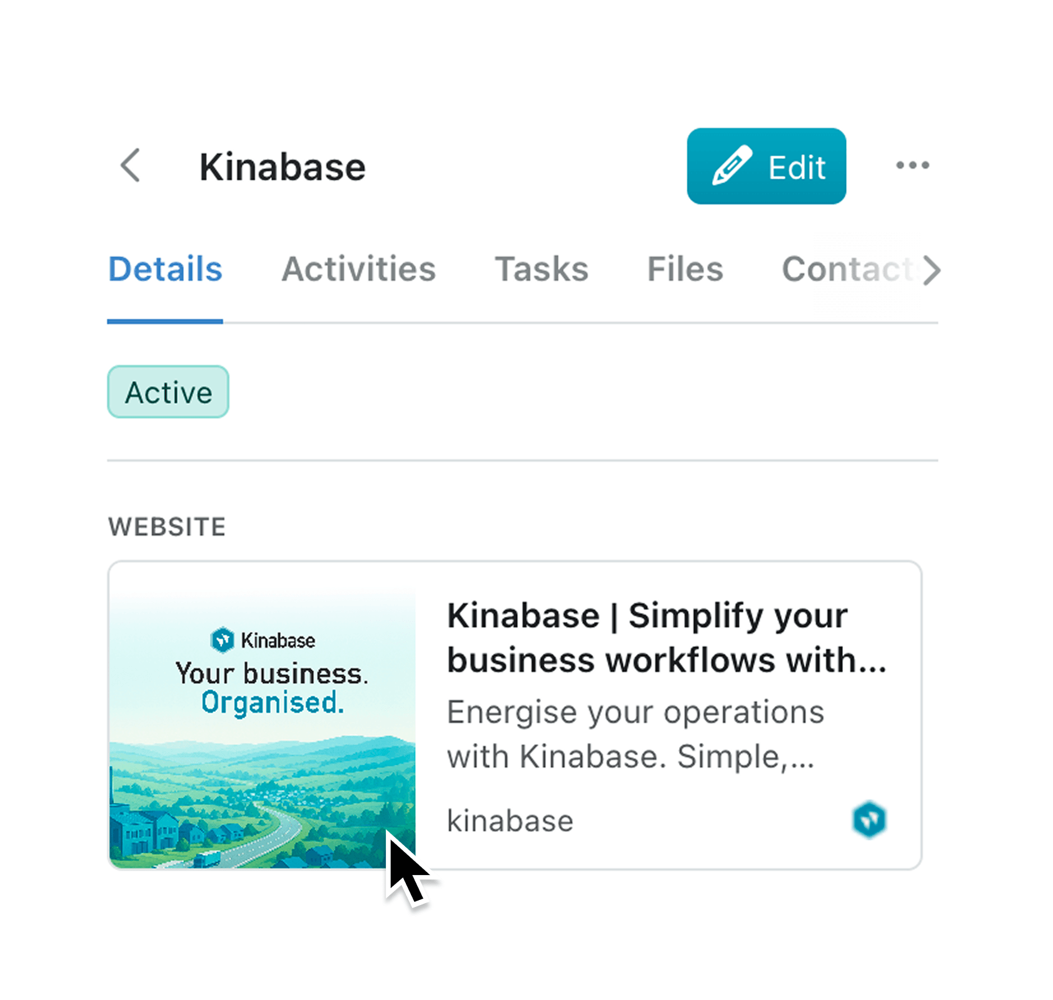Image resolution: width=1053 pixels, height=1000 pixels.
Task: Click the pencil icon on the Edit button
Action: 732,164
